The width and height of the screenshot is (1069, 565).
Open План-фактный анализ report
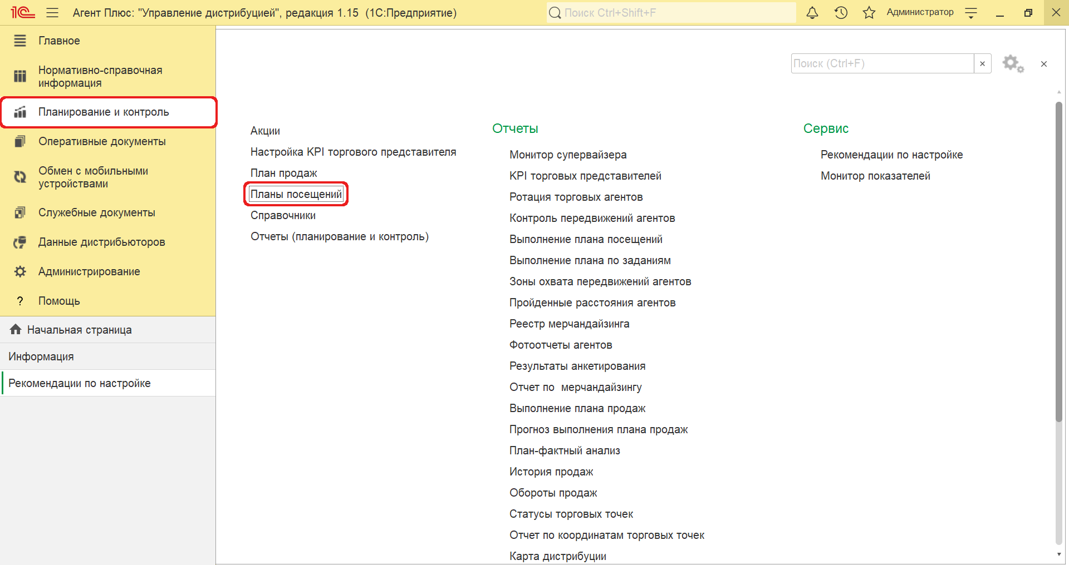click(565, 450)
